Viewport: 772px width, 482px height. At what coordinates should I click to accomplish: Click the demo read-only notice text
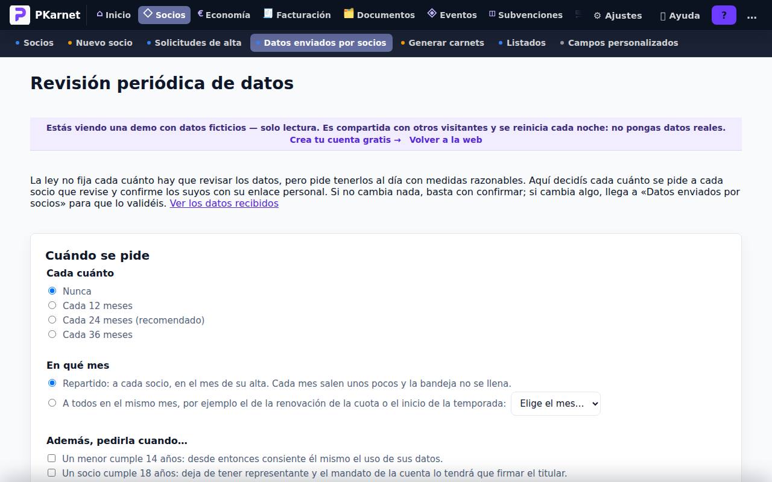[x=386, y=128]
